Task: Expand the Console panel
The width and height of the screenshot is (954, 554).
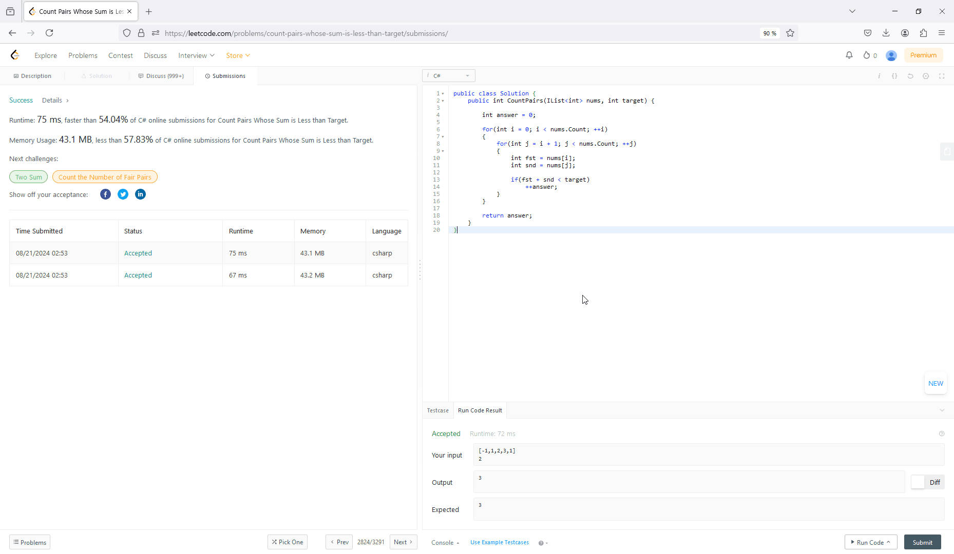Action: (445, 542)
